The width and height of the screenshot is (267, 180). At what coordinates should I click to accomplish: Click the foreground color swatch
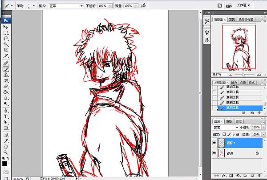tap(4, 164)
